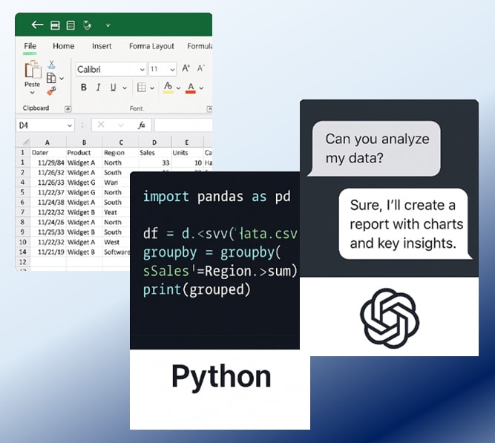Open the font color dropdown arrow
The height and width of the screenshot is (443, 495).
point(201,88)
